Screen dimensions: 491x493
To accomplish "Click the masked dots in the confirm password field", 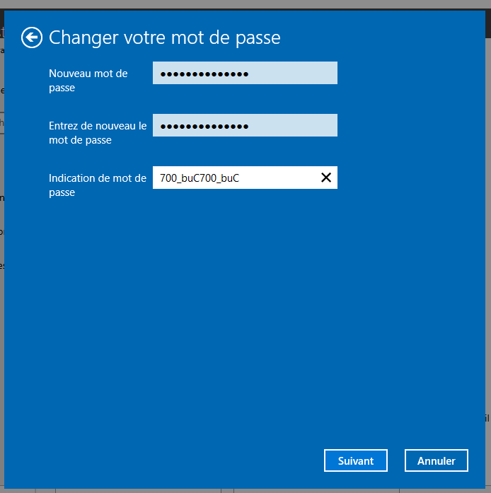I will click(x=204, y=126).
